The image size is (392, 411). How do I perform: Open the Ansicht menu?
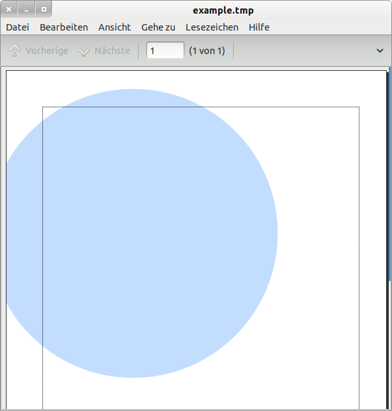tap(115, 27)
